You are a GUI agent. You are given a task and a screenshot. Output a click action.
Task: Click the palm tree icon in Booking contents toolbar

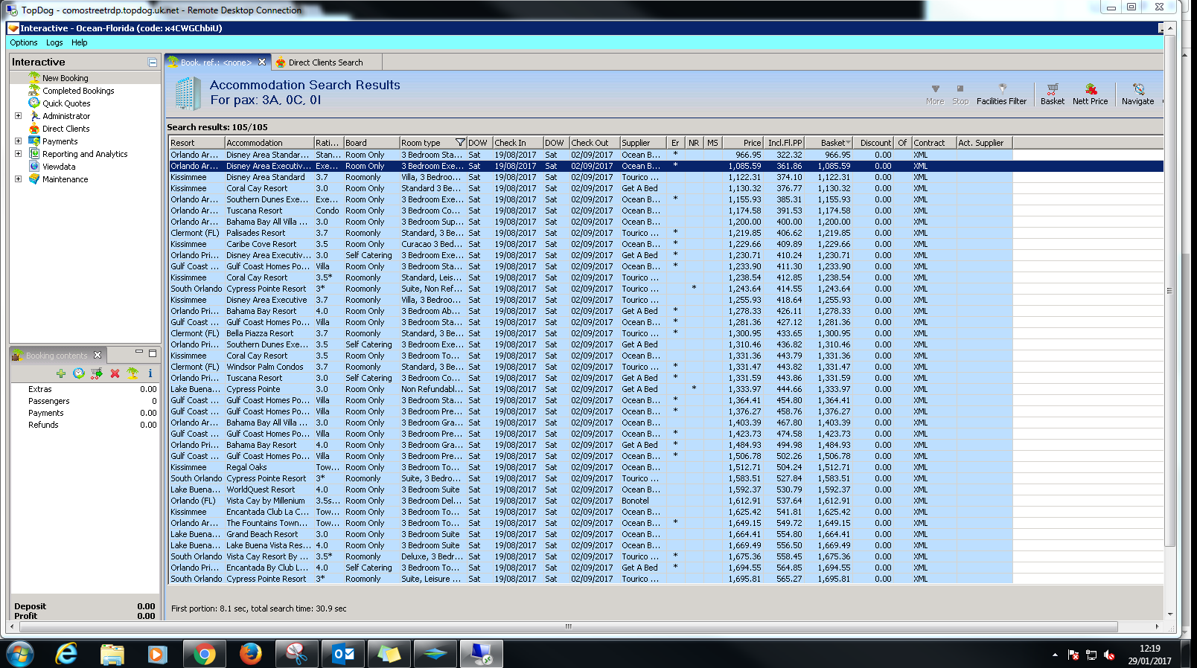[x=133, y=373]
